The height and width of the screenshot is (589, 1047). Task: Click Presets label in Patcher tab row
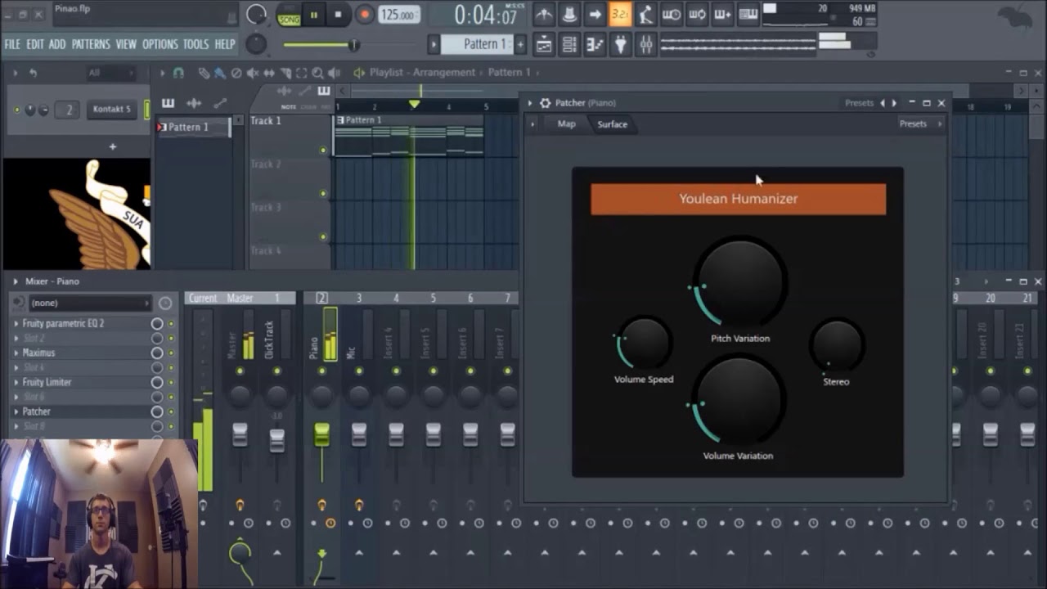click(913, 124)
